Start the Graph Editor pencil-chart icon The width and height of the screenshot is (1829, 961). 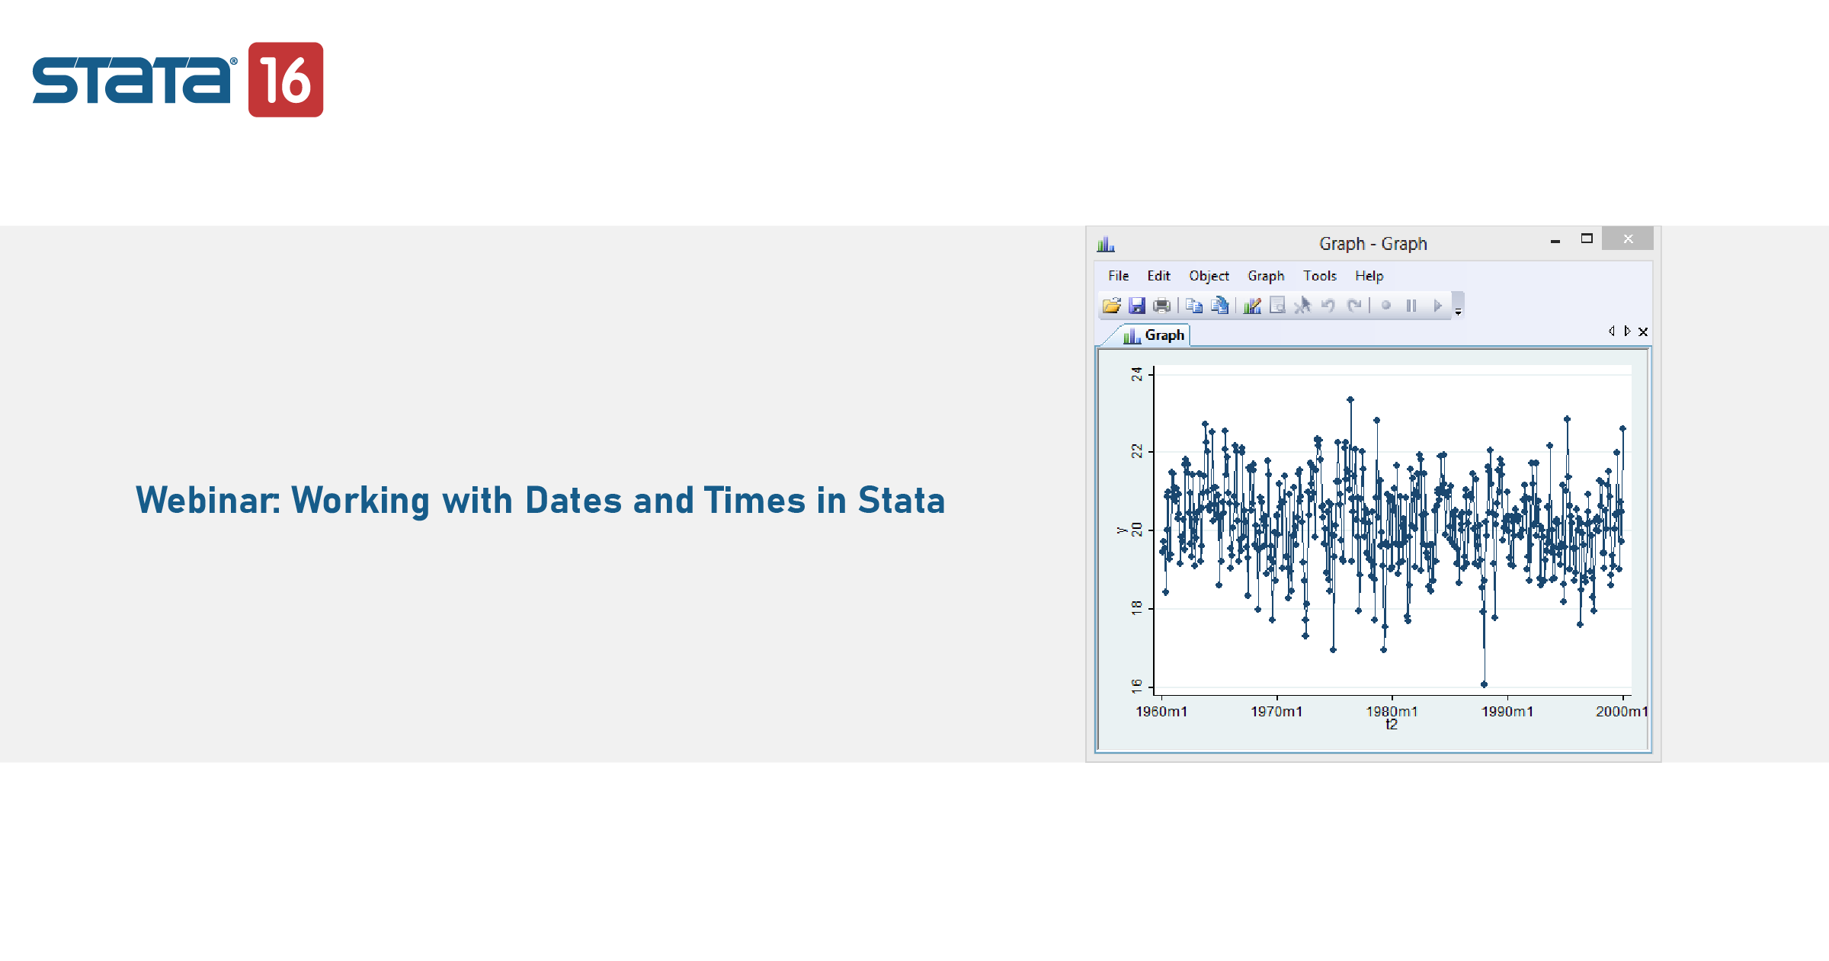[1252, 306]
